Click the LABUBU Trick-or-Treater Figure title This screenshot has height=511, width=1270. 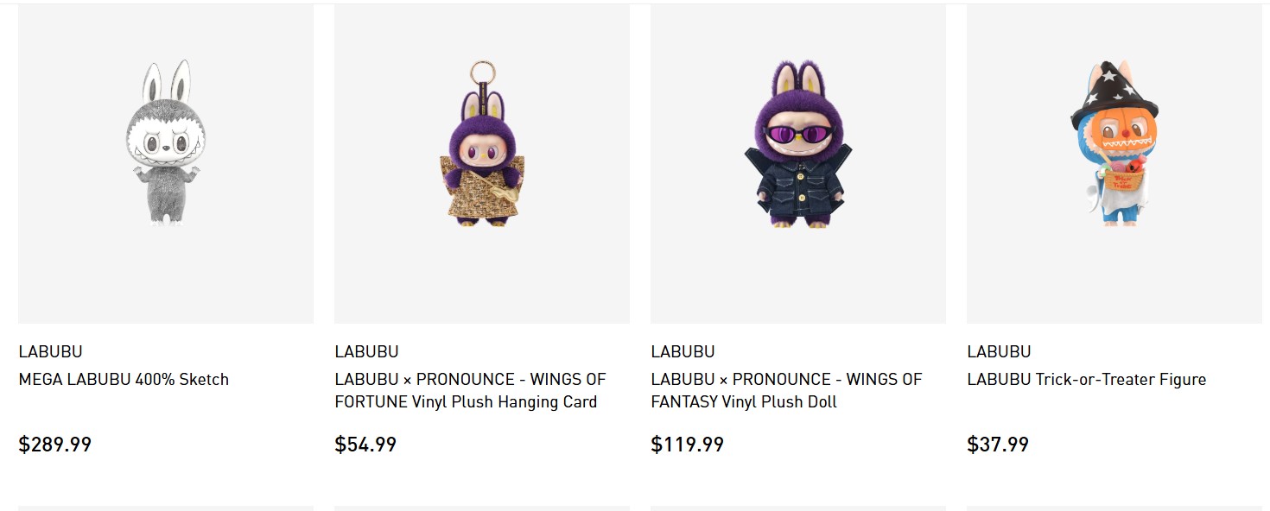pos(1087,379)
